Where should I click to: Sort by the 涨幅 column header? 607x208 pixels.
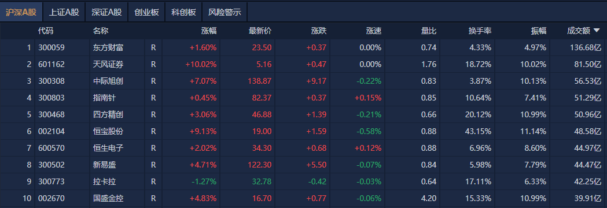pos(209,31)
